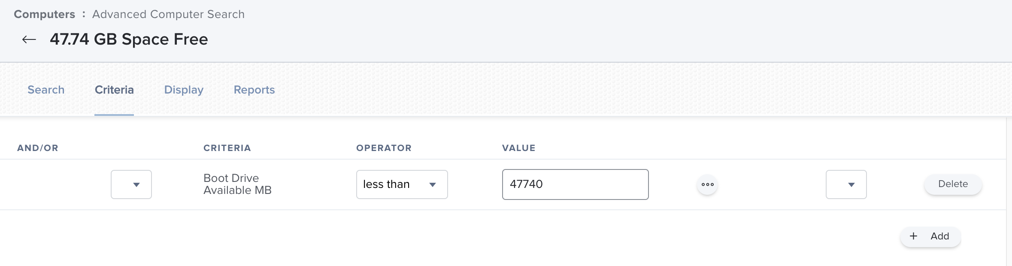Click the AND/OR column header
The height and width of the screenshot is (266, 1012).
38,148
